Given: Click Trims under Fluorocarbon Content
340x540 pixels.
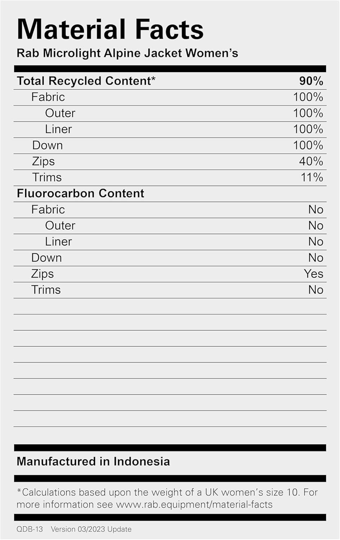Looking at the screenshot, I should point(46,290).
